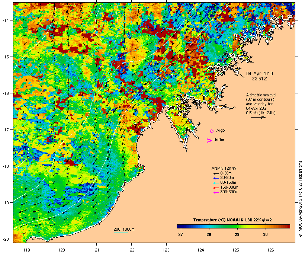Click the longitude label 124
Screen dimensions: 305x253
point(201,250)
